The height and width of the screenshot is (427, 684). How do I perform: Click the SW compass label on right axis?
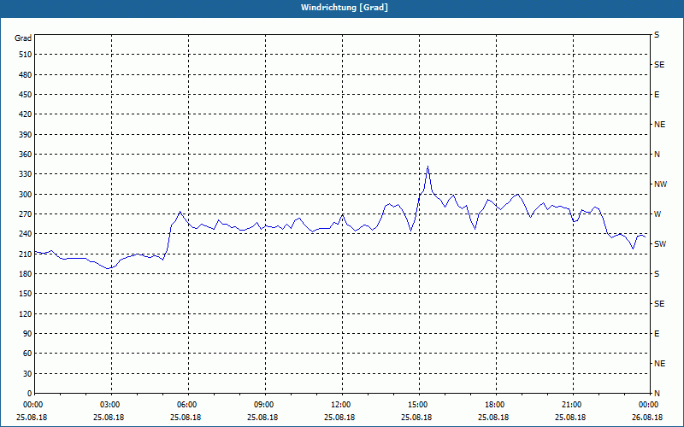point(660,244)
